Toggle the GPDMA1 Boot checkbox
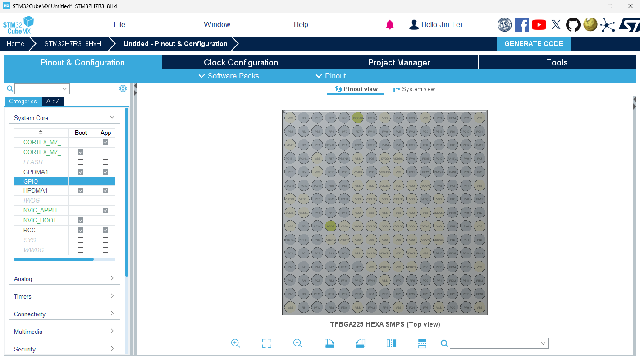The width and height of the screenshot is (640, 360). [x=81, y=172]
